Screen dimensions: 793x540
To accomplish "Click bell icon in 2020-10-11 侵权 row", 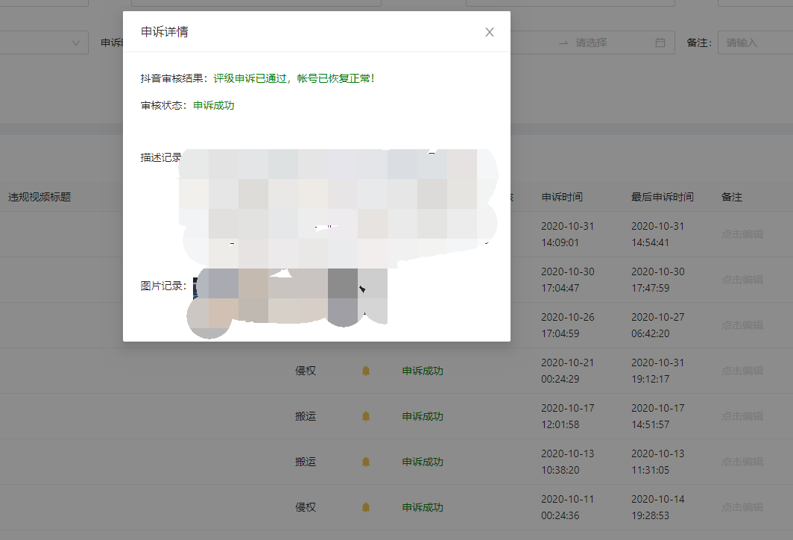I will tap(366, 508).
